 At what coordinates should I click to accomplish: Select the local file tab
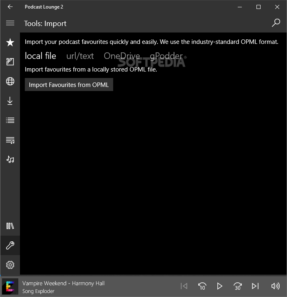pyautogui.click(x=40, y=56)
